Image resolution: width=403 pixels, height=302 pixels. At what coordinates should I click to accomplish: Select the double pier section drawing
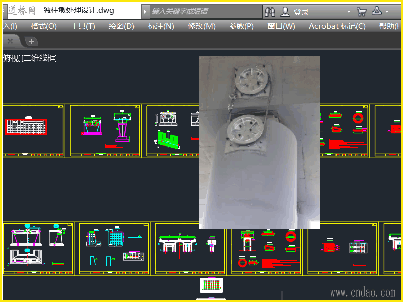pyautogui.click(x=177, y=244)
